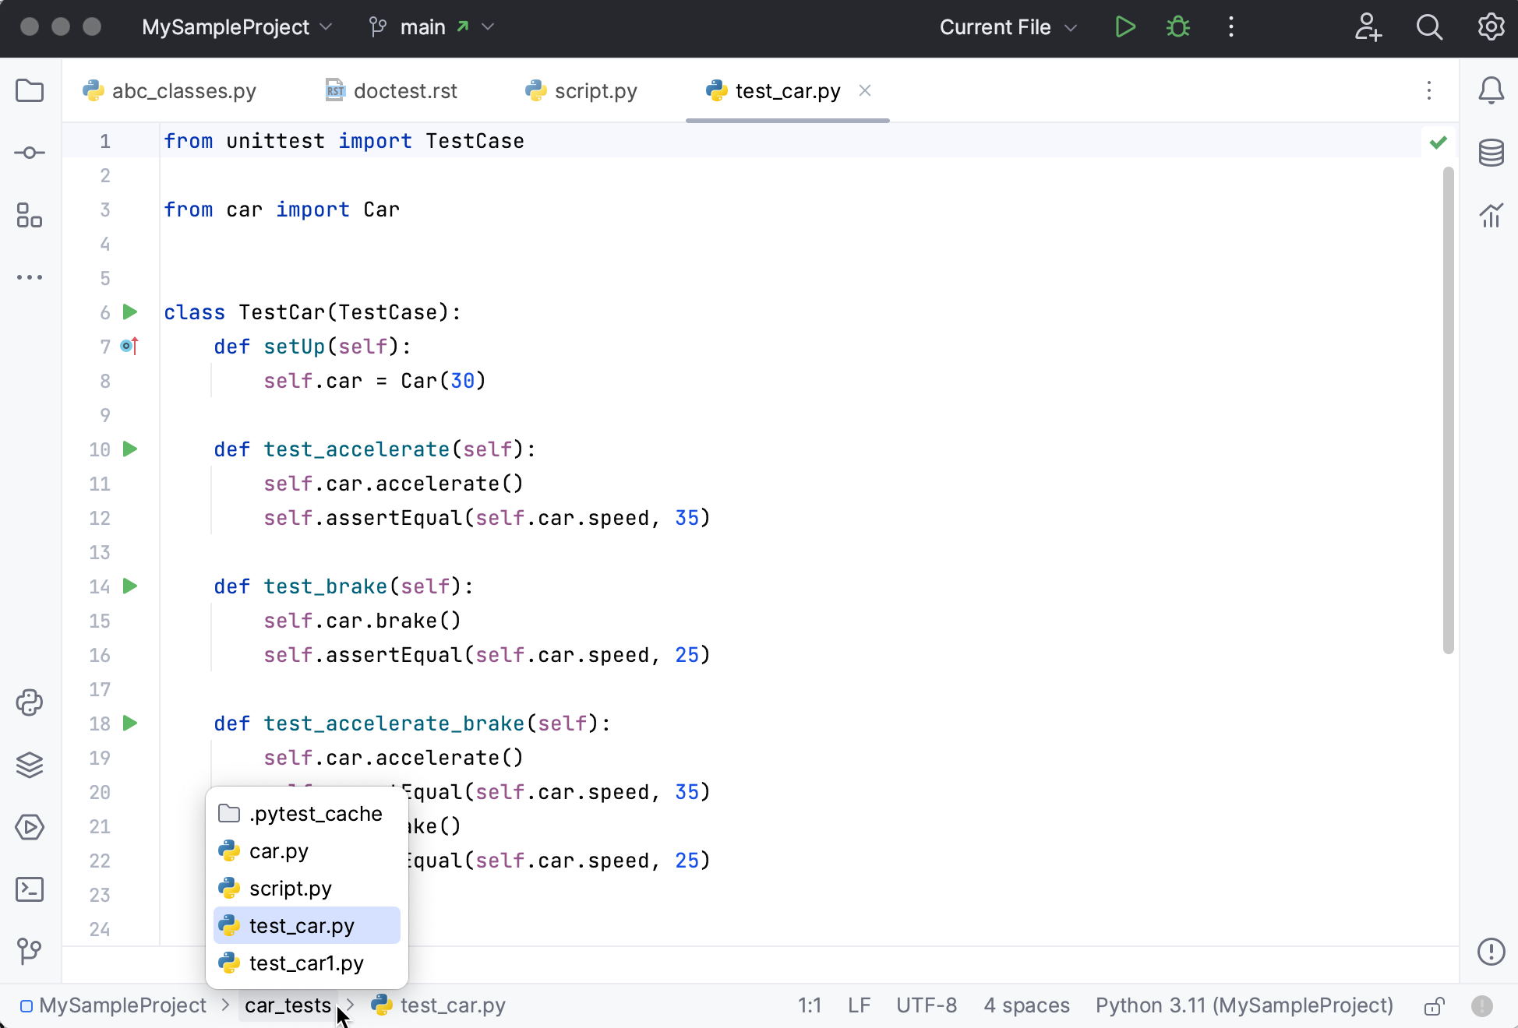
Task: Select 'test_car1.py' from the file list
Action: click(x=306, y=964)
